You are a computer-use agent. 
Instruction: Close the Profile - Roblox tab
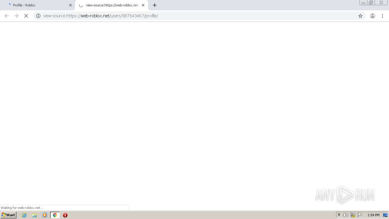[71, 5]
